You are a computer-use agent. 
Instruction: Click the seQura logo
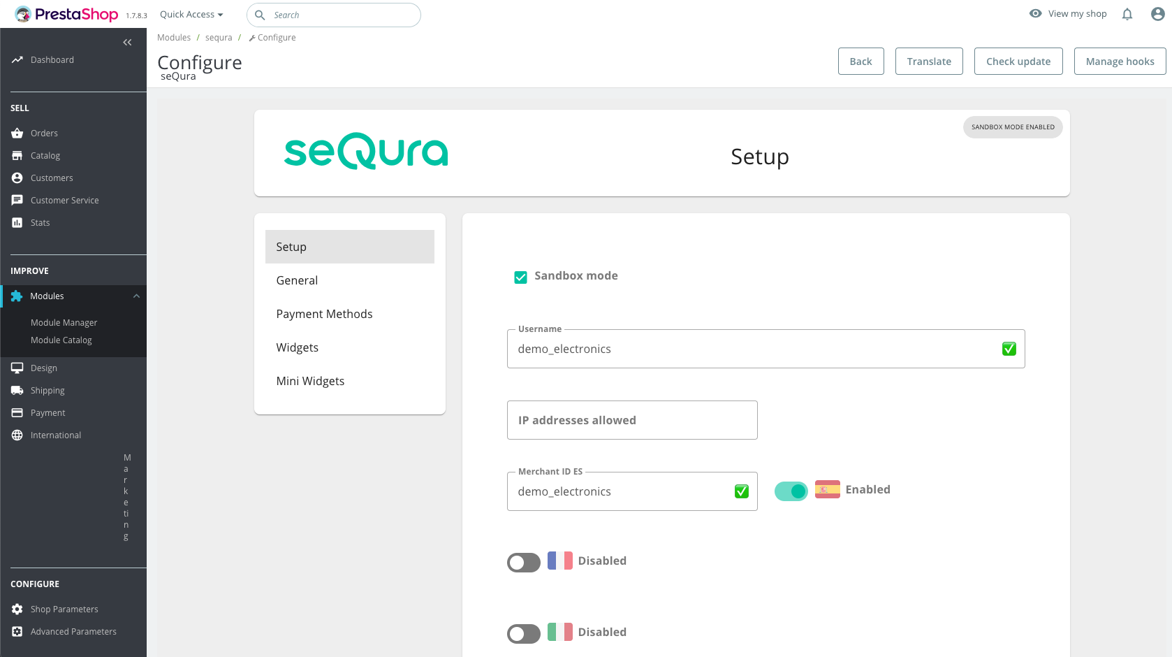(x=366, y=151)
